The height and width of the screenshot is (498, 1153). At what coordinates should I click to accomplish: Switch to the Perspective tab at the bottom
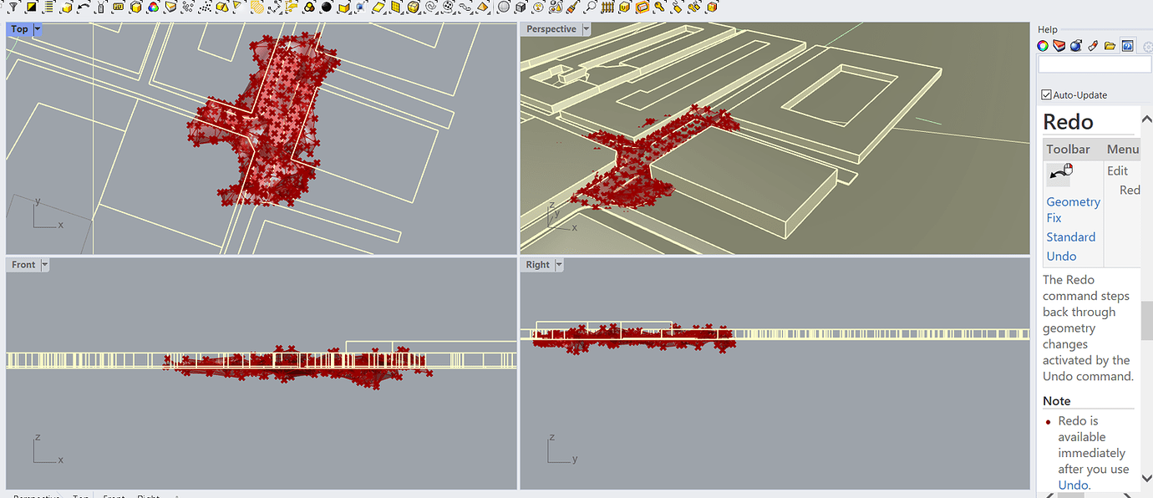point(37,495)
